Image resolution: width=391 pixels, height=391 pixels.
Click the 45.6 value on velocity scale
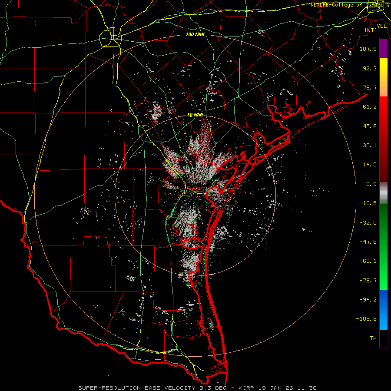click(x=370, y=126)
